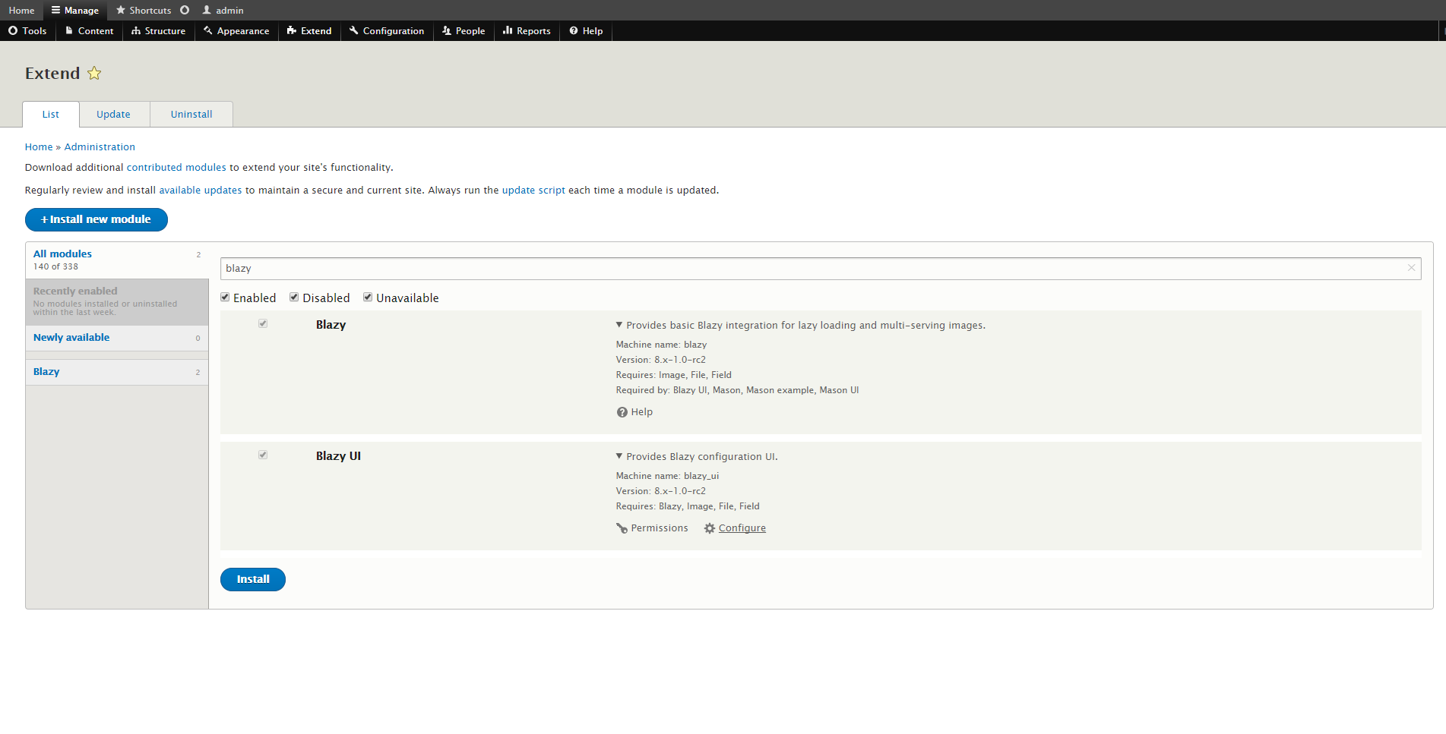Expand the Manage toolbar menu
The width and height of the screenshot is (1446, 734).
click(x=75, y=11)
